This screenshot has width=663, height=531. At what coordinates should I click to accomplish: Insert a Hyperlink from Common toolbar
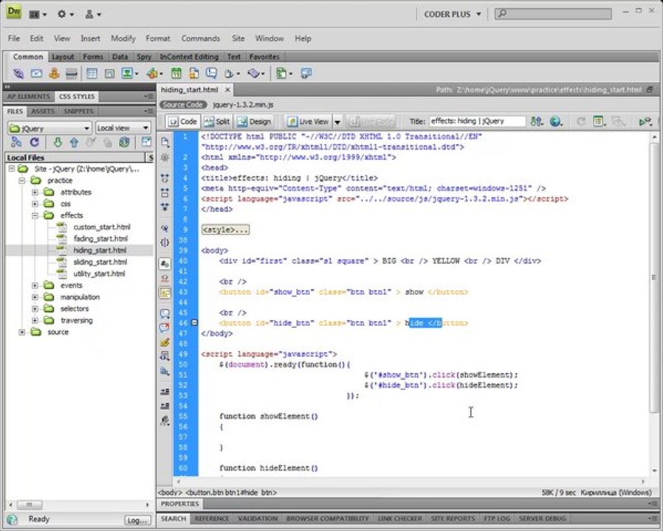click(18, 74)
